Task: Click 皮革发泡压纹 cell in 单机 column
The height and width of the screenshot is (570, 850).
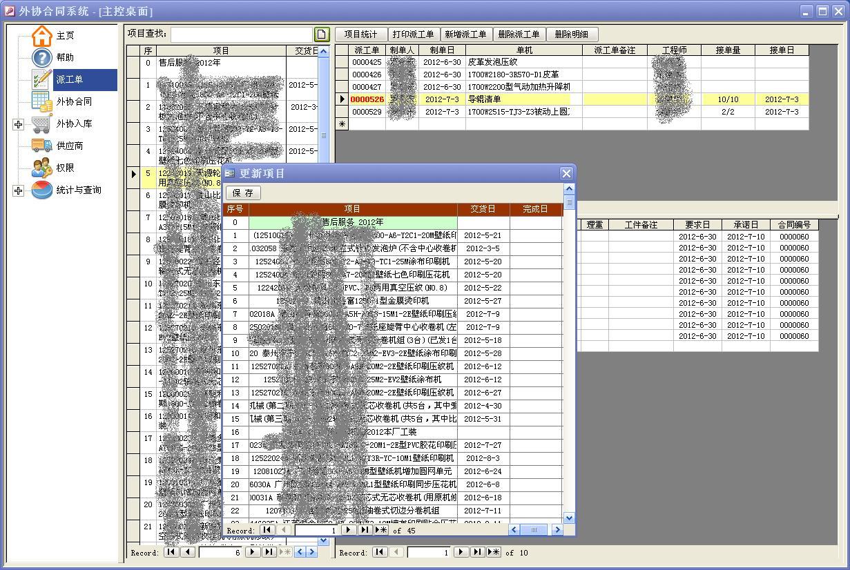Action: (x=524, y=62)
